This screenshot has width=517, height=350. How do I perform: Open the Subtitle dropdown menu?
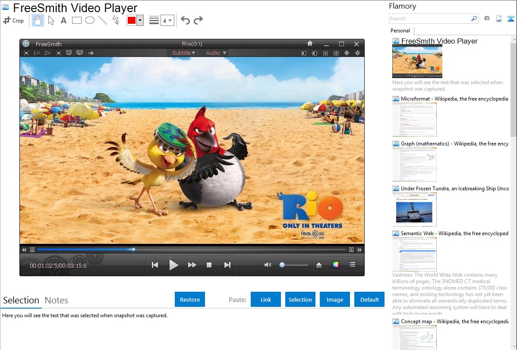184,53
